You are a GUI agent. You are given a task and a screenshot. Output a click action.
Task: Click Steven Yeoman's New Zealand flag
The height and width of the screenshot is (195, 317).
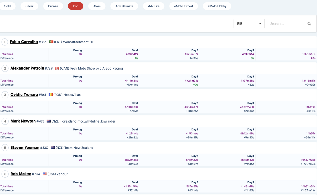click(53, 148)
